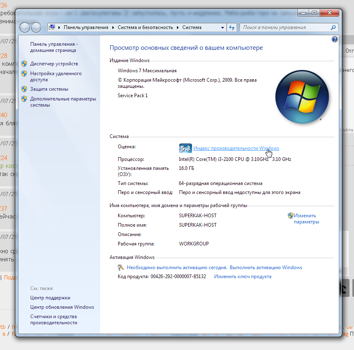Click heading Просмотр основных сведений о вашем компьютере

point(186,48)
